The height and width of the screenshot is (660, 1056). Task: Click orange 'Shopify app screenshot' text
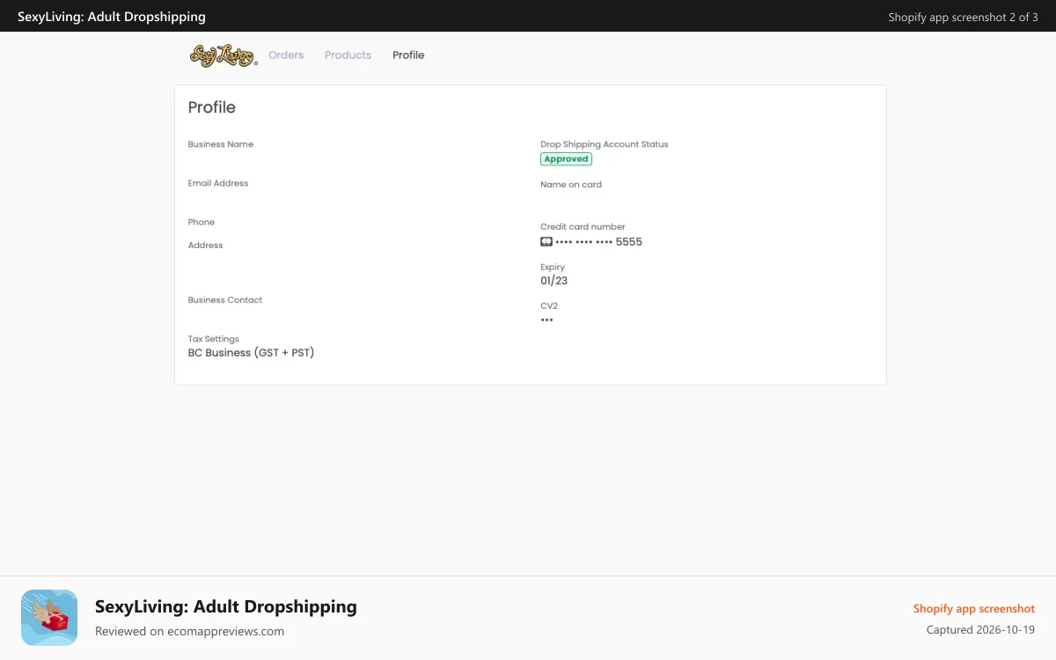974,608
